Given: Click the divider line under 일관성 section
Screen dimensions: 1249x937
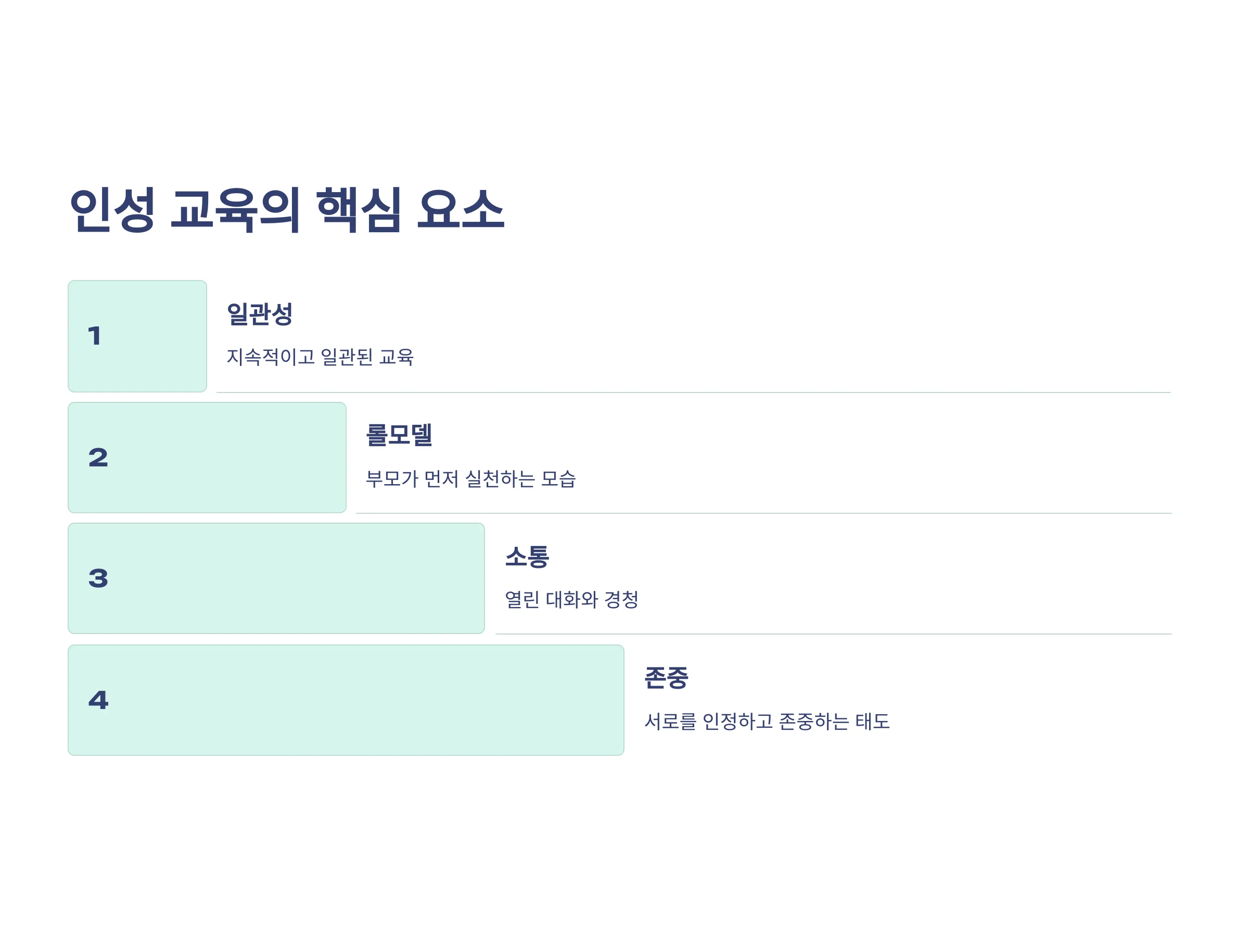Looking at the screenshot, I should 694,392.
